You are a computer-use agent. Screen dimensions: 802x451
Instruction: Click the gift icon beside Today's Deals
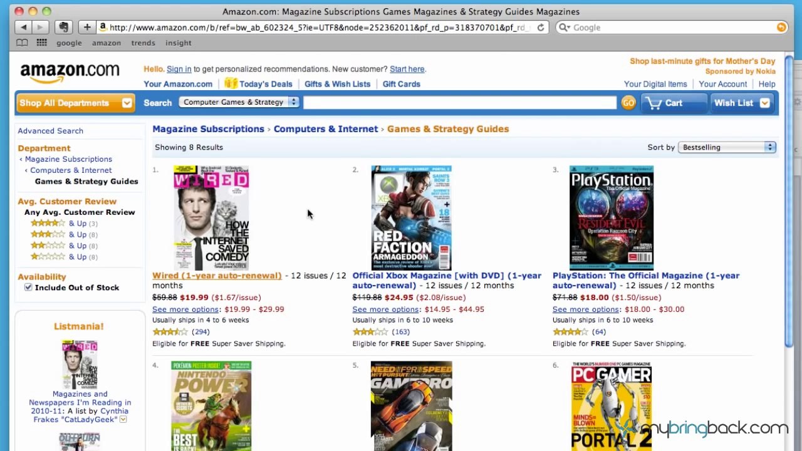click(231, 83)
